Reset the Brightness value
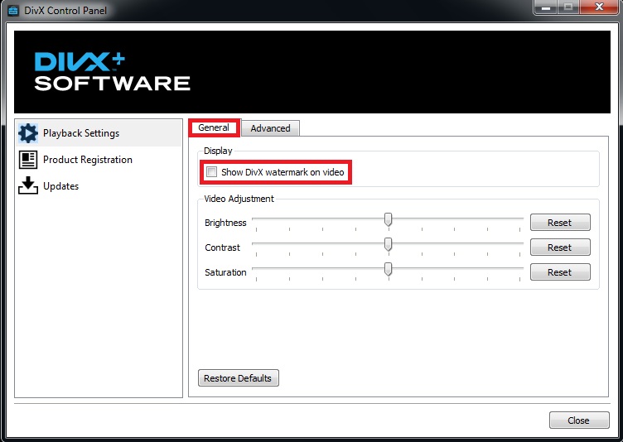 pyautogui.click(x=560, y=223)
